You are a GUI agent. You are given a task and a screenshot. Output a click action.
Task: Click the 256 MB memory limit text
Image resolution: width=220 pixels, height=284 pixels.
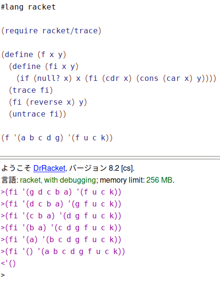(x=159, y=180)
